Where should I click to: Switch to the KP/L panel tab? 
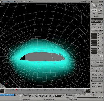point(97,92)
